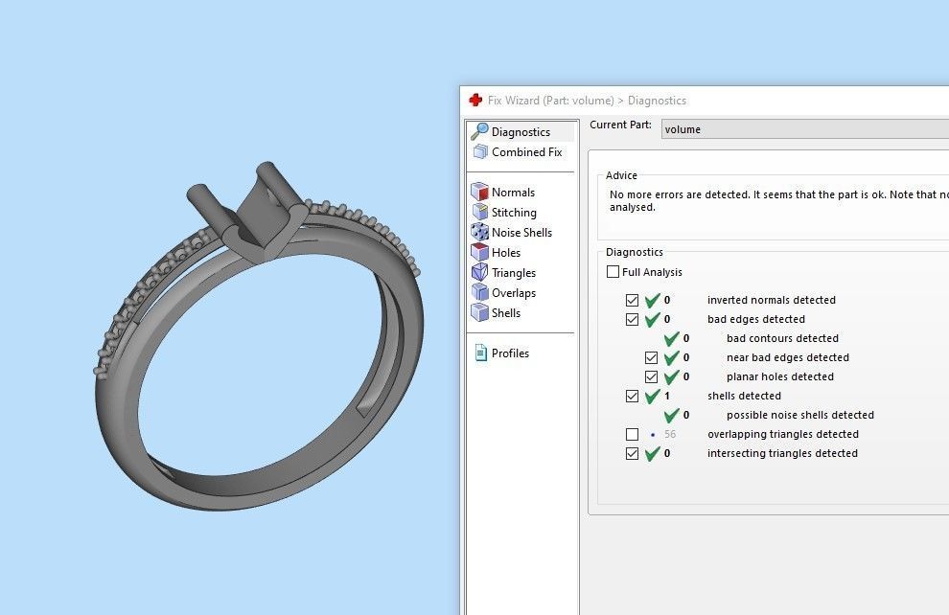Viewport: 949px width, 615px height.
Task: Switch to the Combined Fix page
Action: (526, 151)
